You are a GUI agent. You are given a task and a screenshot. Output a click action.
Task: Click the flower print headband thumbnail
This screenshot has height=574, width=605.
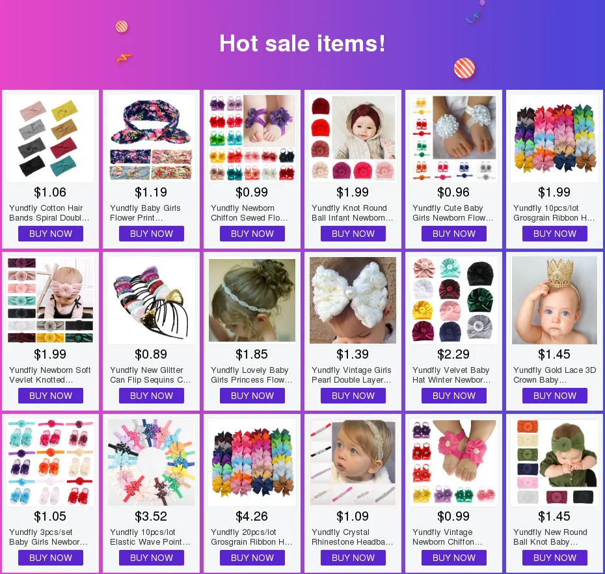coord(151,138)
